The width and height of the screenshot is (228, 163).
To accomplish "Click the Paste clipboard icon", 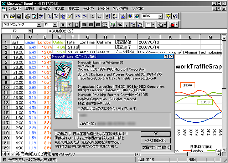I will (63, 16).
